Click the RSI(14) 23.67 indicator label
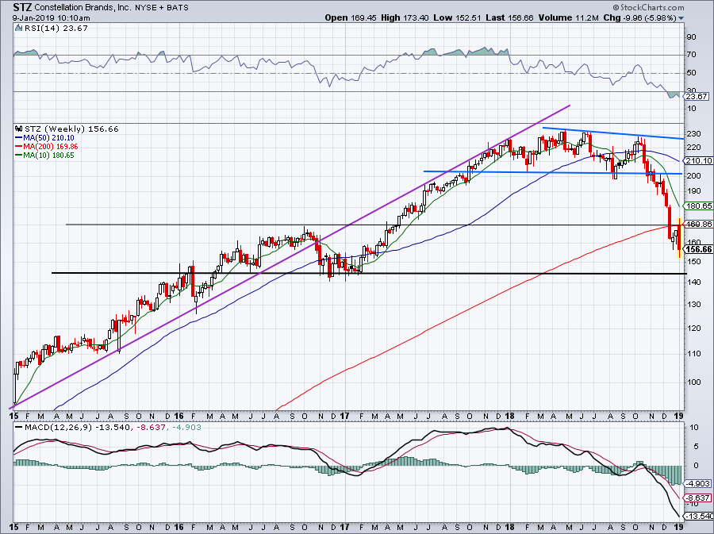 [x=56, y=29]
